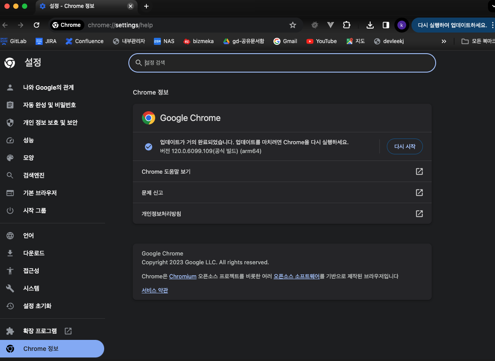Open the Chromium link
The image size is (495, 361).
tap(182, 276)
